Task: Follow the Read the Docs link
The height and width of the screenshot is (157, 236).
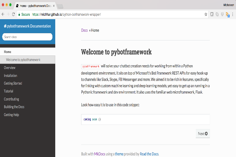Action: point(149,154)
